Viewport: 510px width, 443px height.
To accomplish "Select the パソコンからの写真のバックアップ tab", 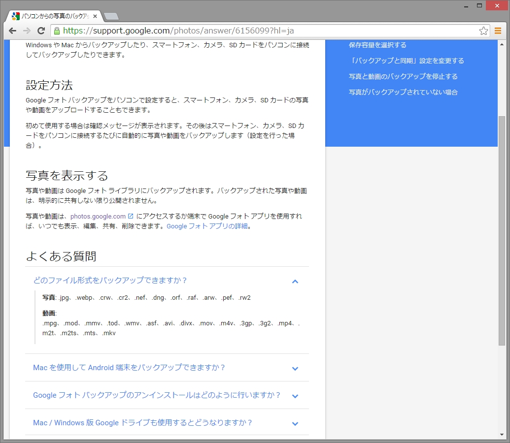I will (x=54, y=16).
